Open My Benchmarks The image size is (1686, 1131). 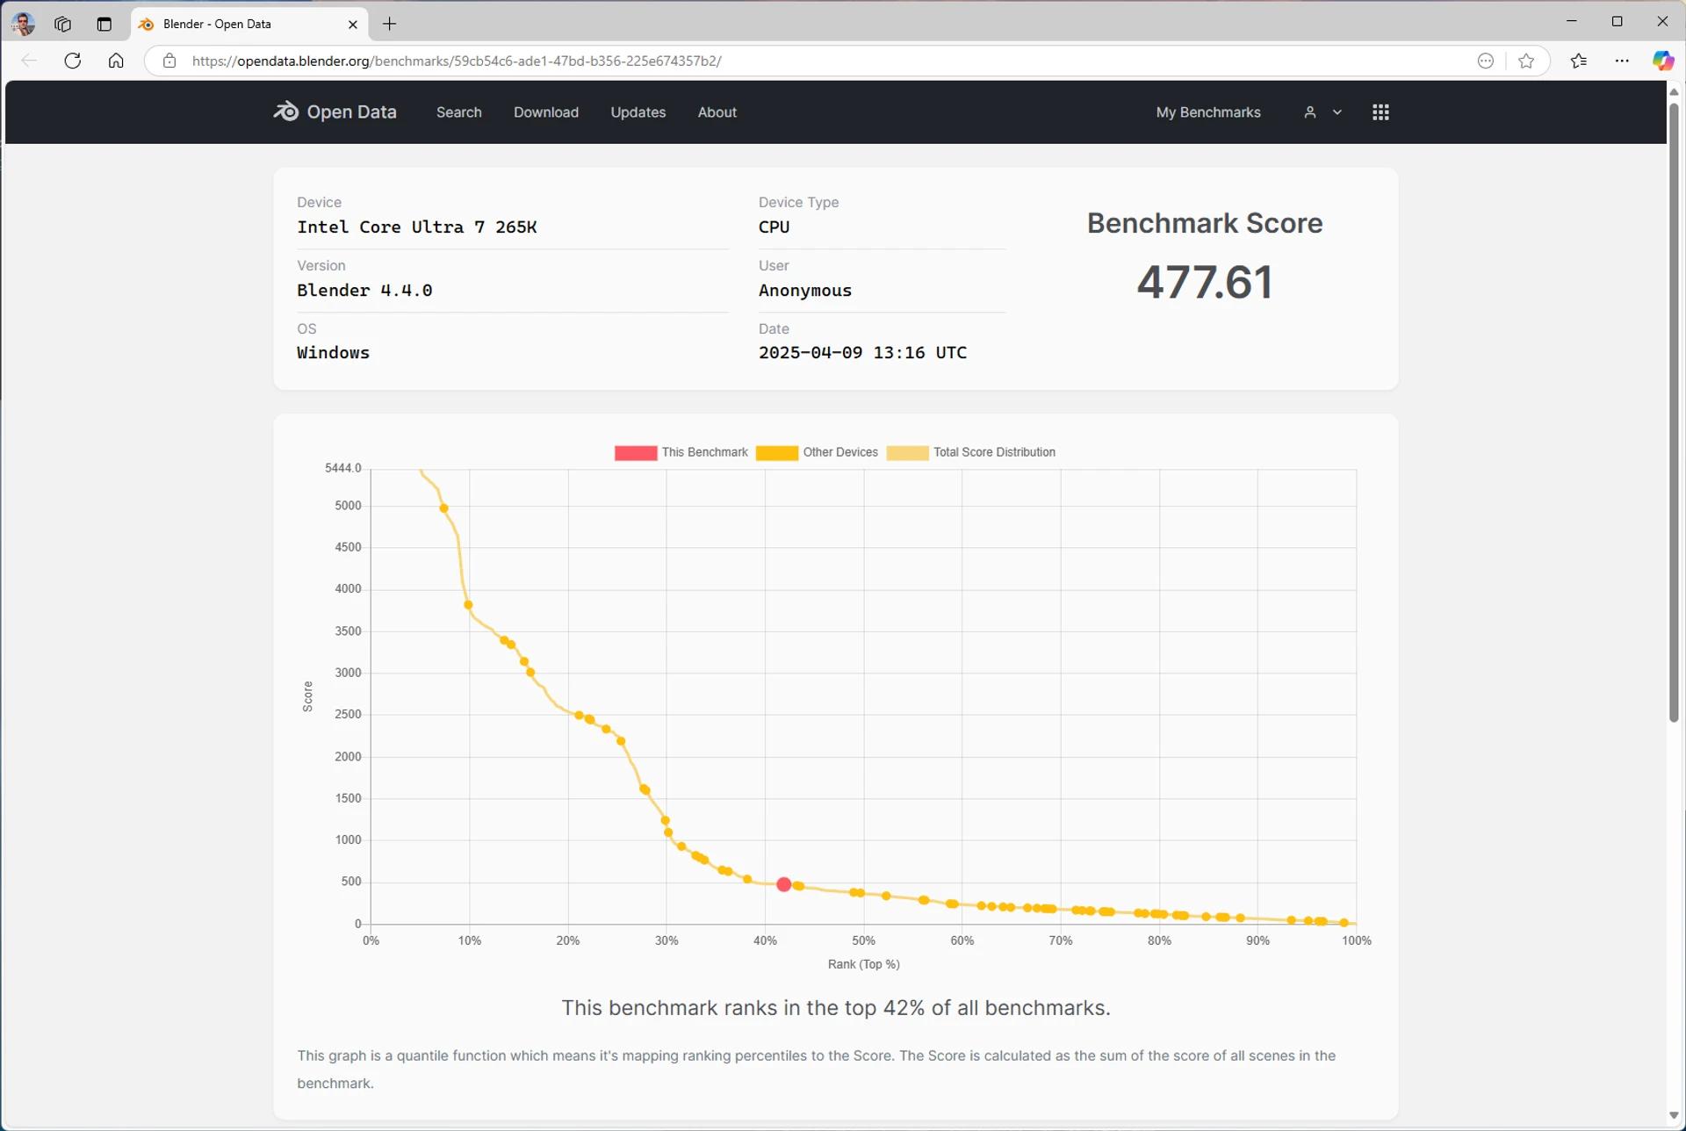(x=1207, y=112)
